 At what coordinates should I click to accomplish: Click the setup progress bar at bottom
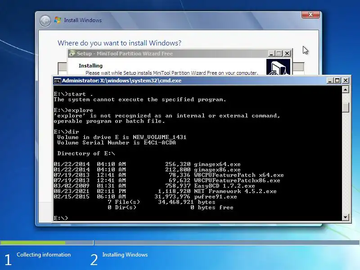(180, 243)
